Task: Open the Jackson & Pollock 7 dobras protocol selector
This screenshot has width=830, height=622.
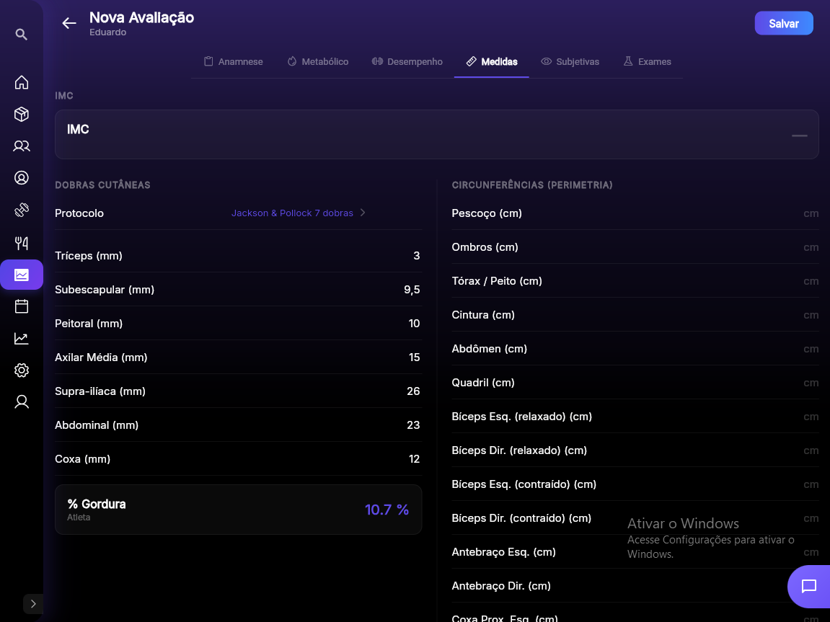Action: pyautogui.click(x=298, y=213)
